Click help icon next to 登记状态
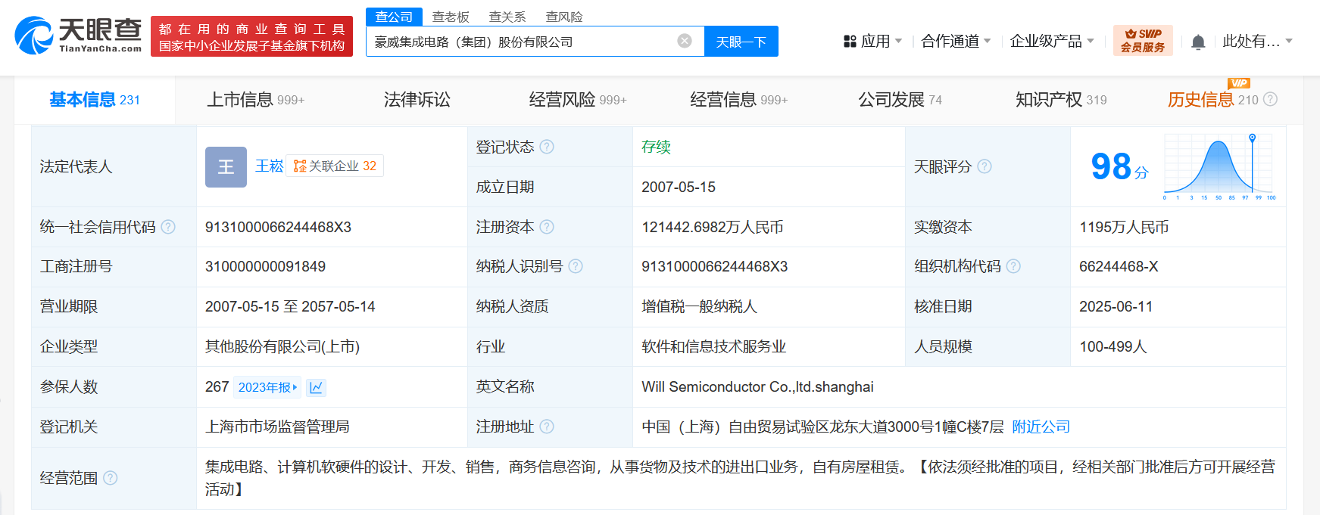The width and height of the screenshot is (1320, 515). click(547, 147)
